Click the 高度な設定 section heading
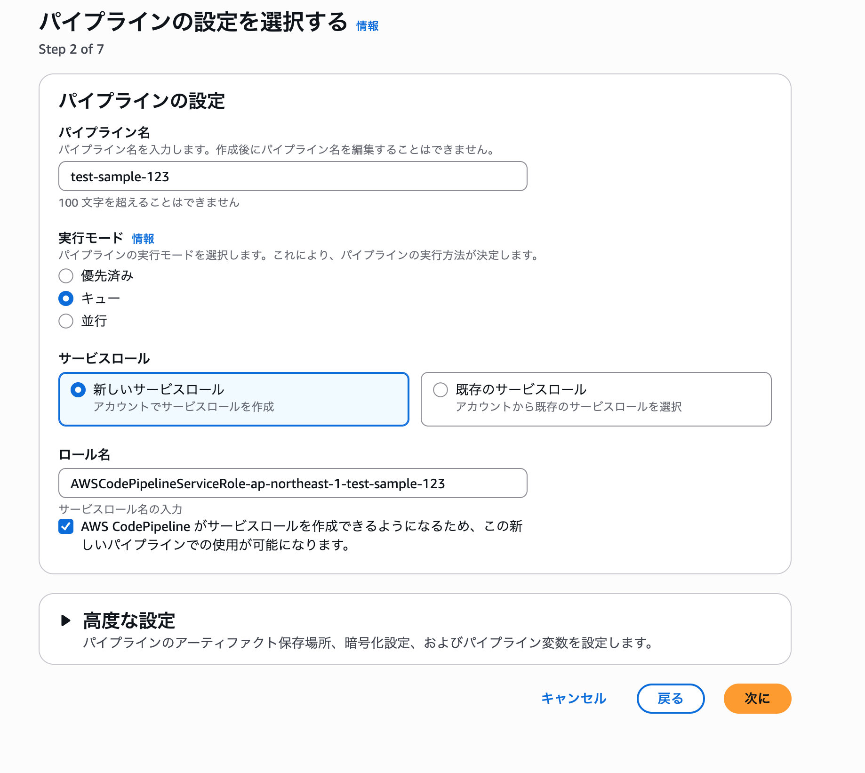This screenshot has width=865, height=773. tap(129, 620)
